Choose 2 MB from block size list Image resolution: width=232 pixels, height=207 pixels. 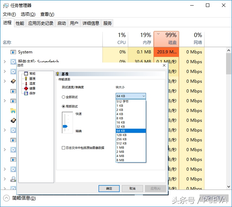point(131,152)
